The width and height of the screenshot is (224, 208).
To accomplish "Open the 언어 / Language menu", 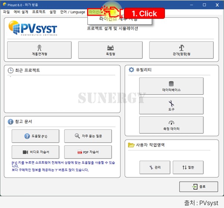I will [73, 12].
